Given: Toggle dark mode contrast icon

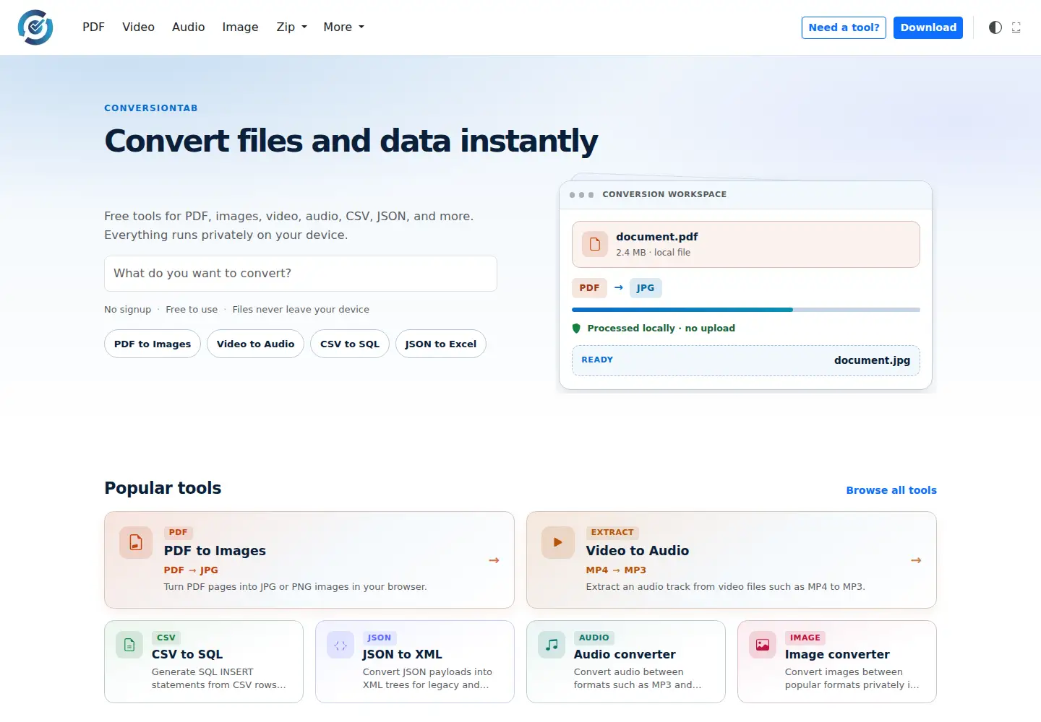Looking at the screenshot, I should click(995, 27).
